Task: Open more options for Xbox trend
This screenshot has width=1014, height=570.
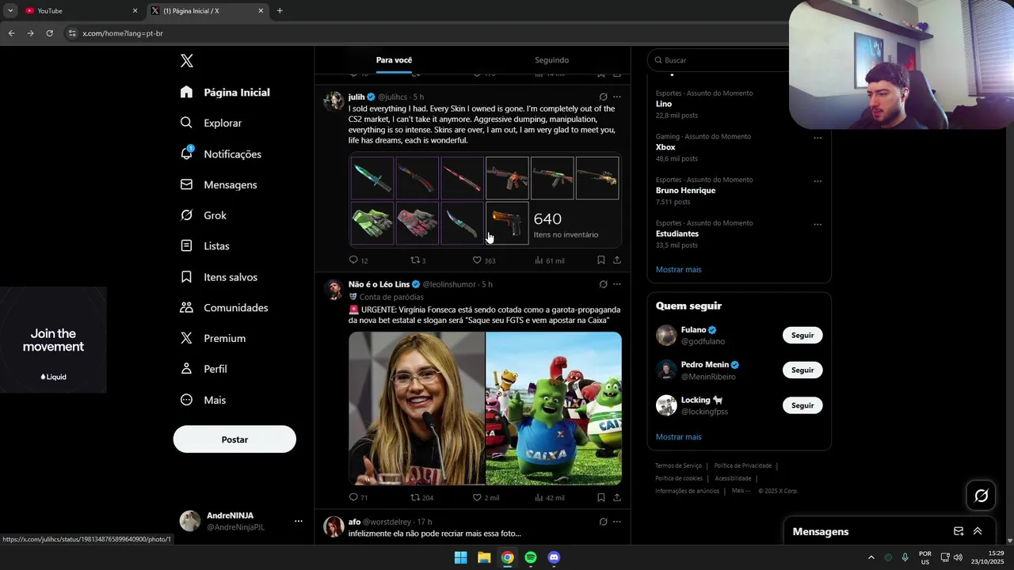Action: coord(818,138)
